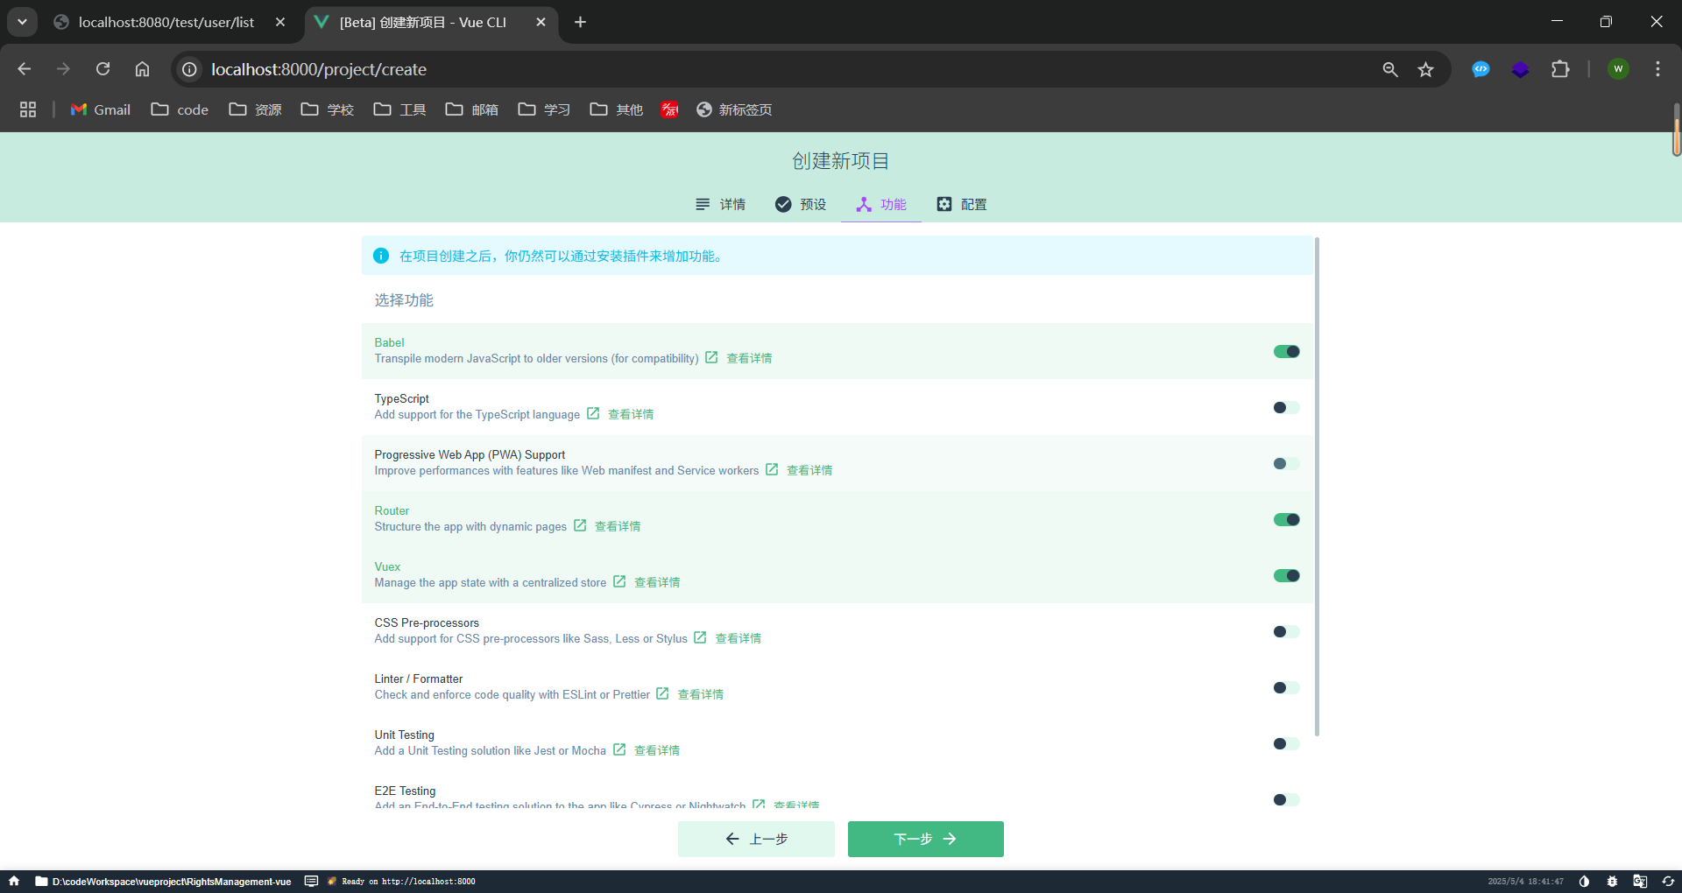Click the red bookmark icon after 其他
Screen dimensions: 1682x893
pos(669,109)
